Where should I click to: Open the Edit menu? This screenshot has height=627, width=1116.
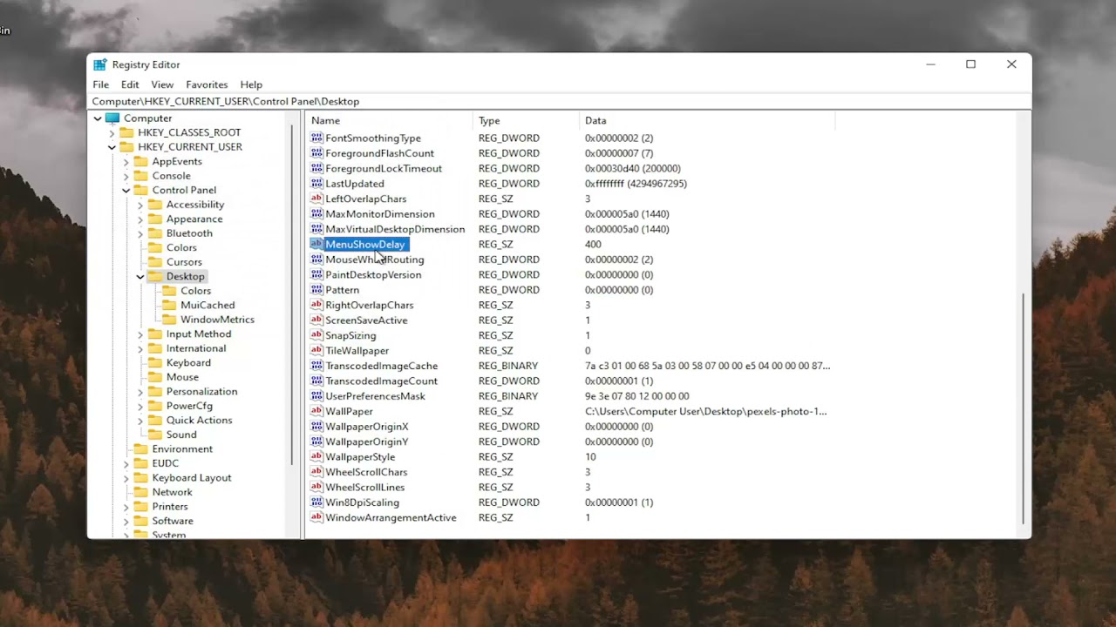130,84
